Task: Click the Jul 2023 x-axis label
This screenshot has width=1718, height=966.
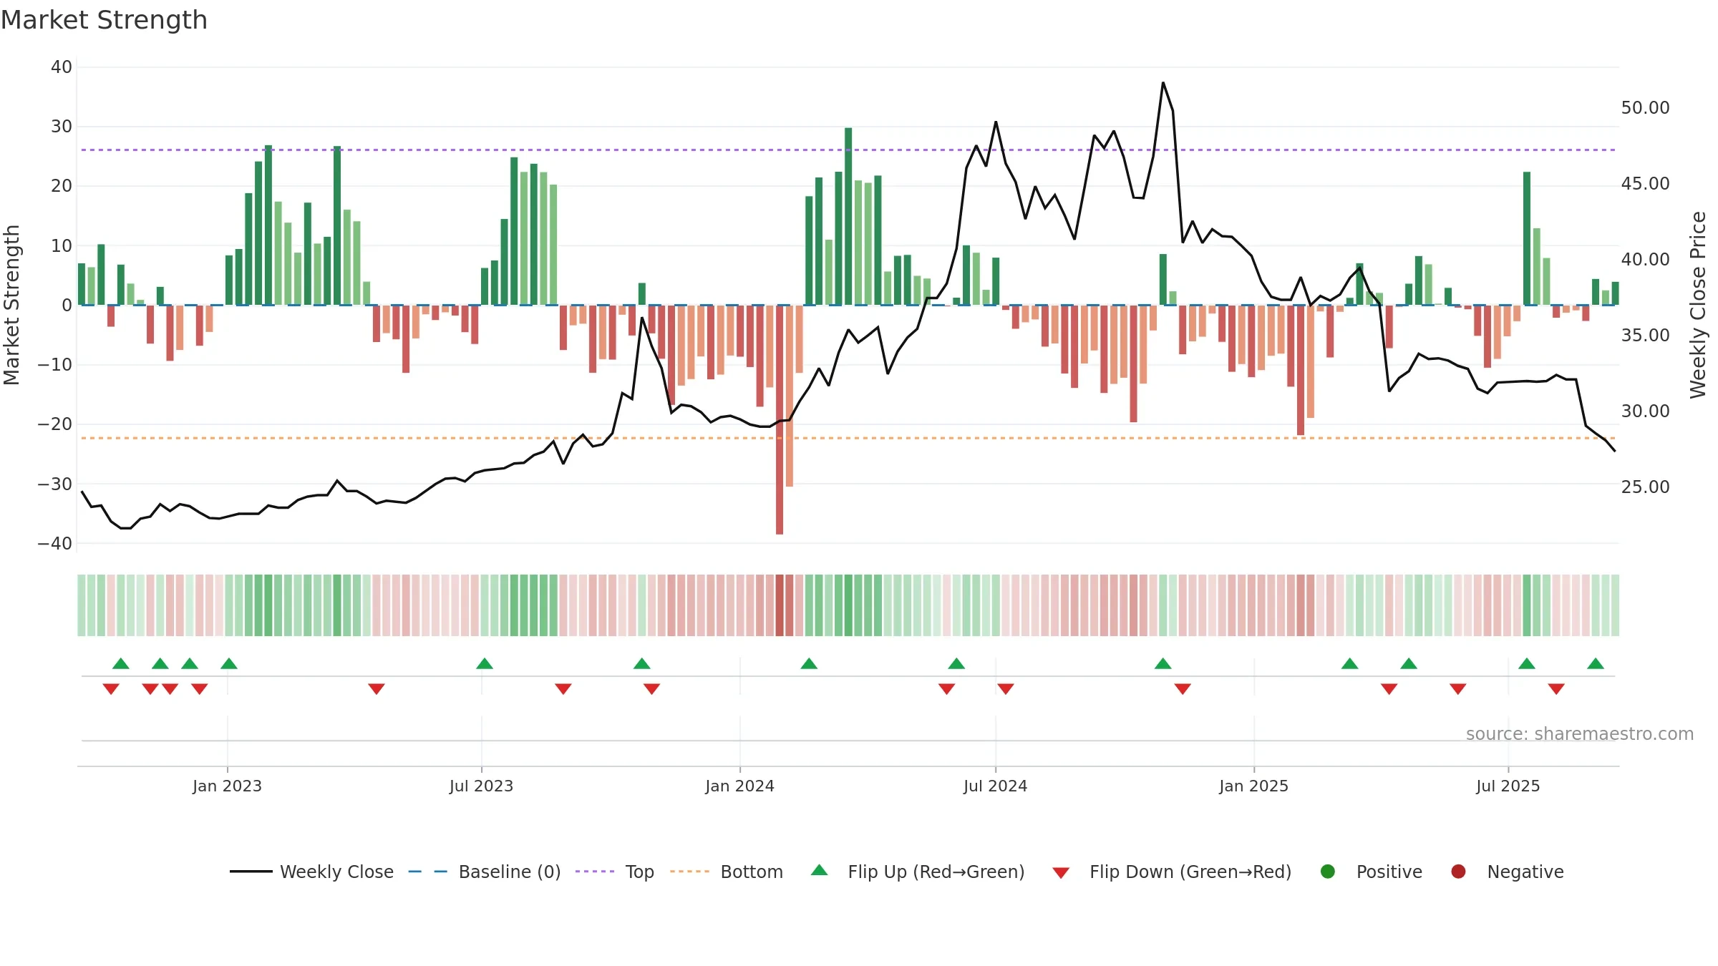Action: (481, 786)
